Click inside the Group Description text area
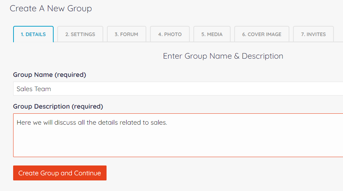Viewport: 343px width, 191px height. (x=178, y=135)
